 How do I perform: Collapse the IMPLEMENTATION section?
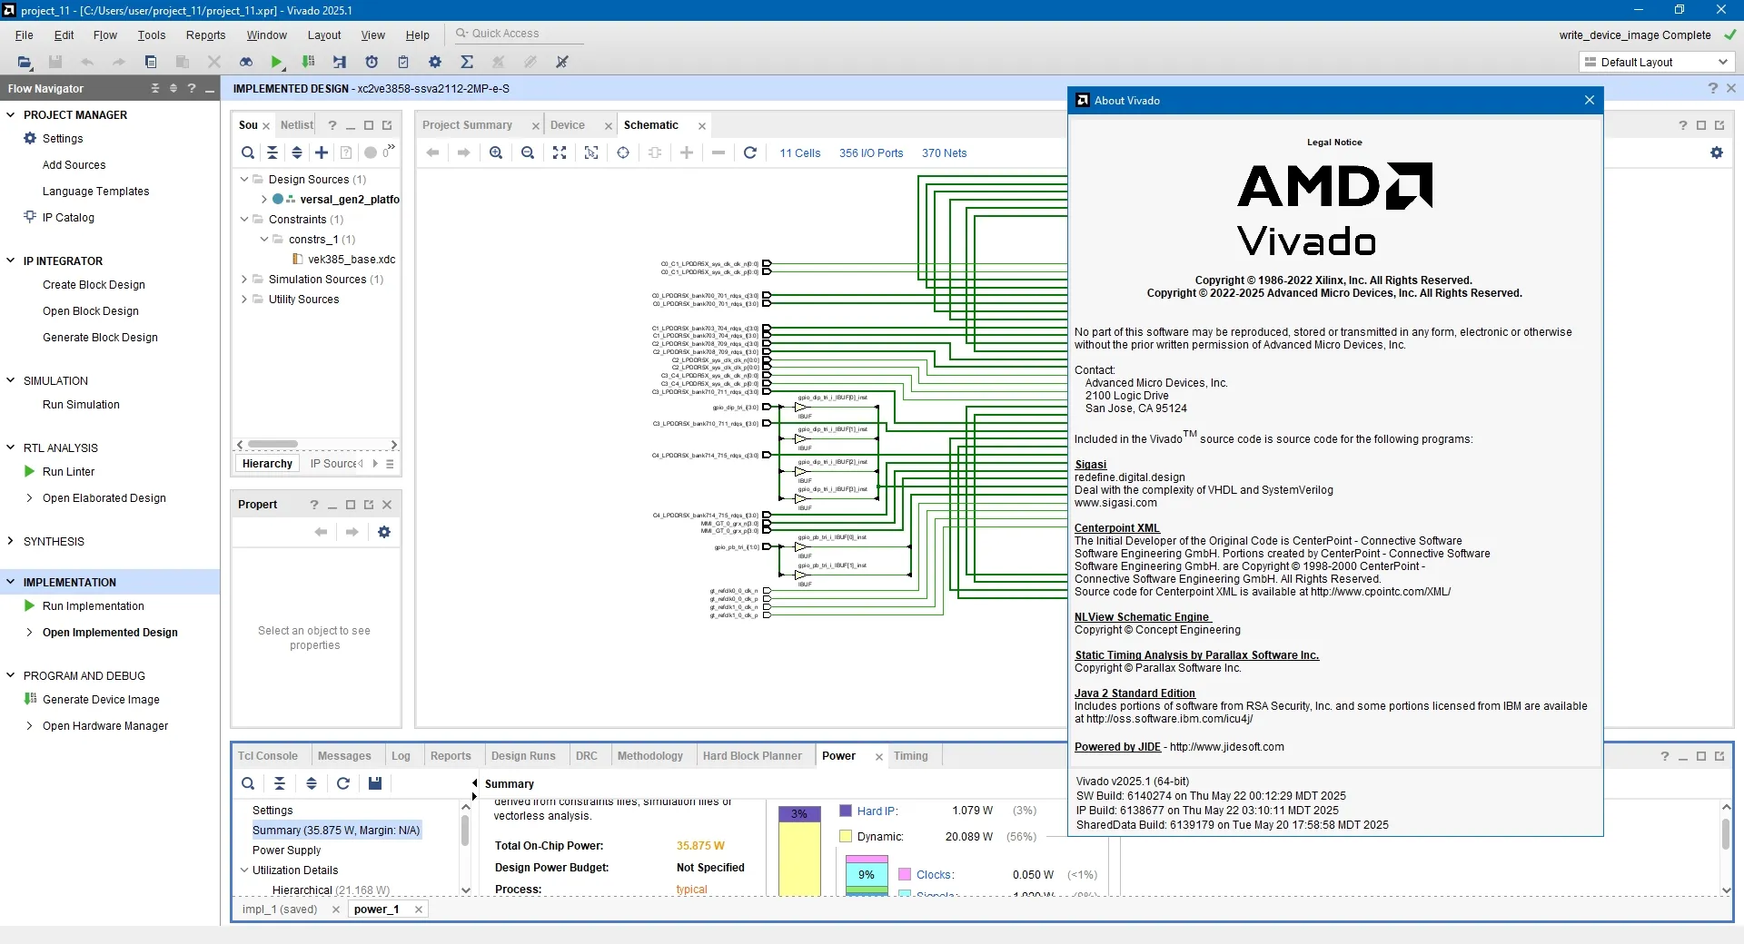click(11, 582)
